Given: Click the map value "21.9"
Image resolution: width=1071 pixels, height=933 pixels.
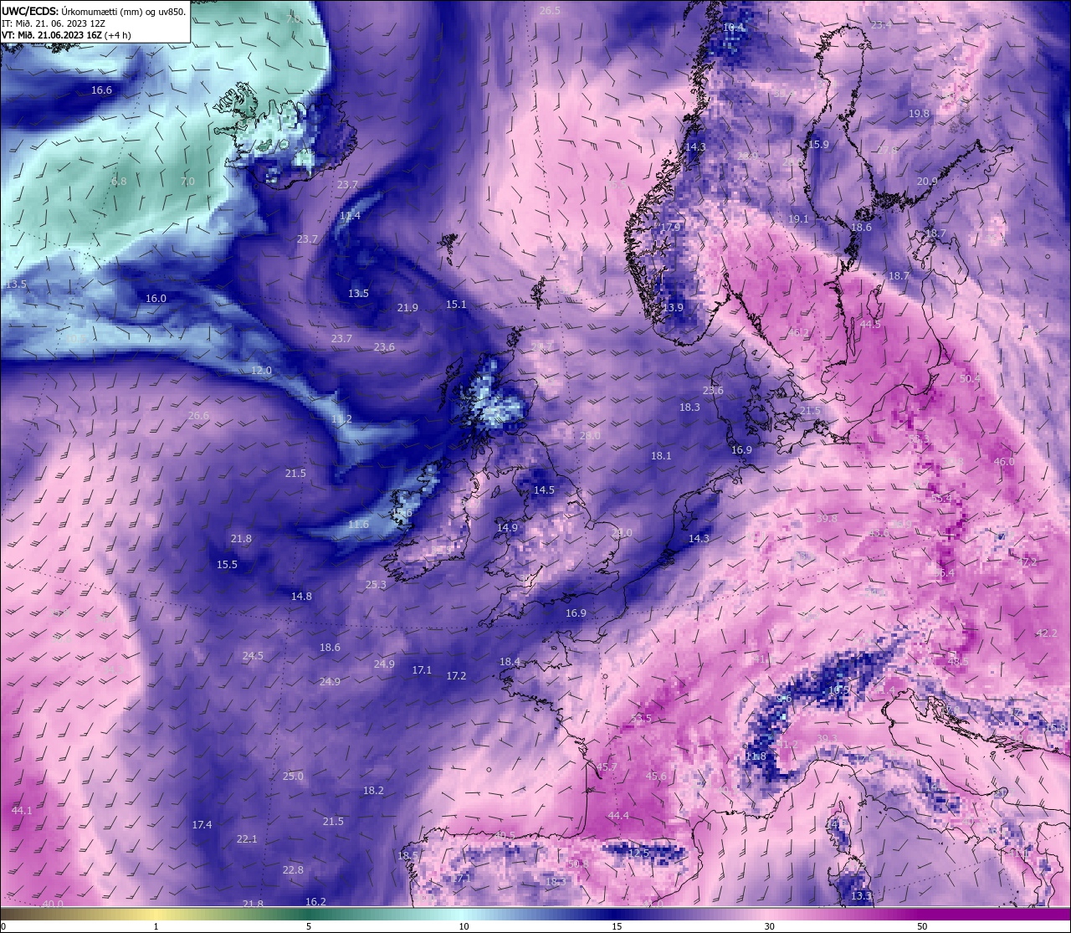Looking at the screenshot, I should (x=407, y=308).
